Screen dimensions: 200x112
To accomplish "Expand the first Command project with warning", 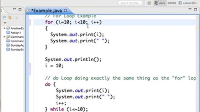I will (x=4, y=37).
